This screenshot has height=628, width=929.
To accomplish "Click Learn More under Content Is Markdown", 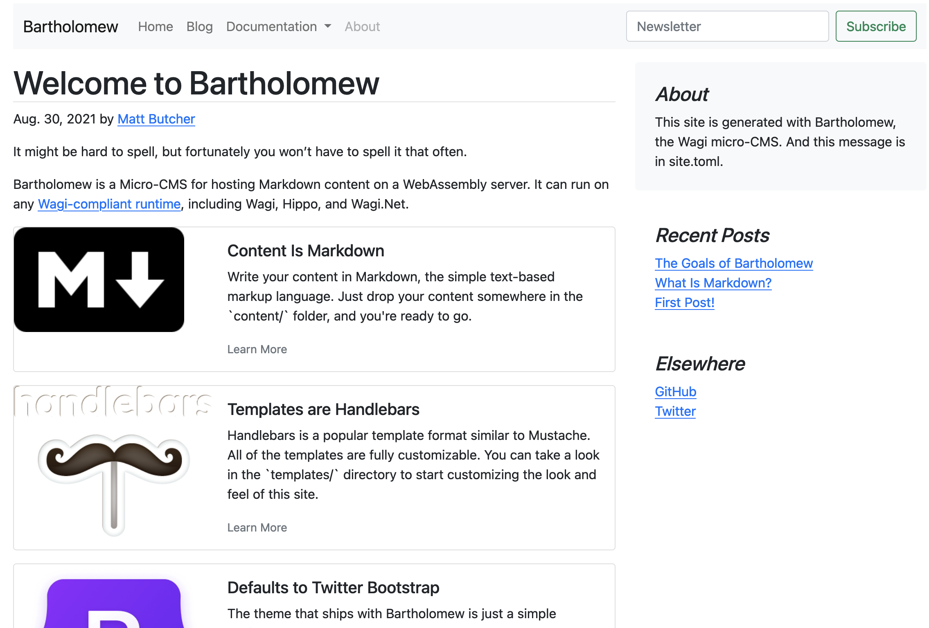I will point(257,349).
